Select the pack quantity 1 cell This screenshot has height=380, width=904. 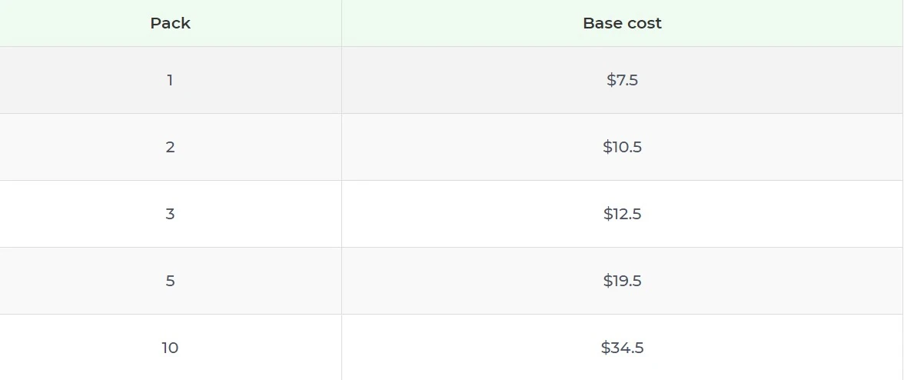coord(170,80)
